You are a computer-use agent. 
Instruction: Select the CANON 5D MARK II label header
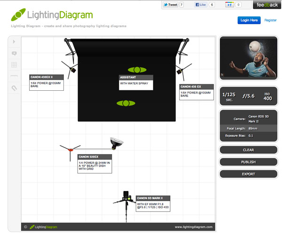[153, 198]
